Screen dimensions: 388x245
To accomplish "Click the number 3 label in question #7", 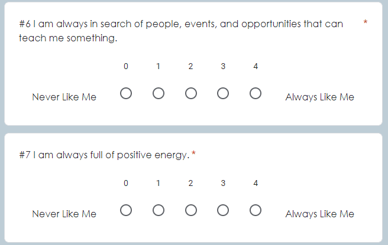I will (x=223, y=183).
